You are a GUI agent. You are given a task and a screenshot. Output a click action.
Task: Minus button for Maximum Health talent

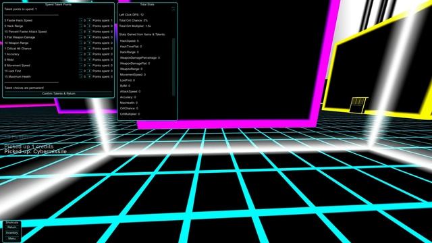pos(81,76)
